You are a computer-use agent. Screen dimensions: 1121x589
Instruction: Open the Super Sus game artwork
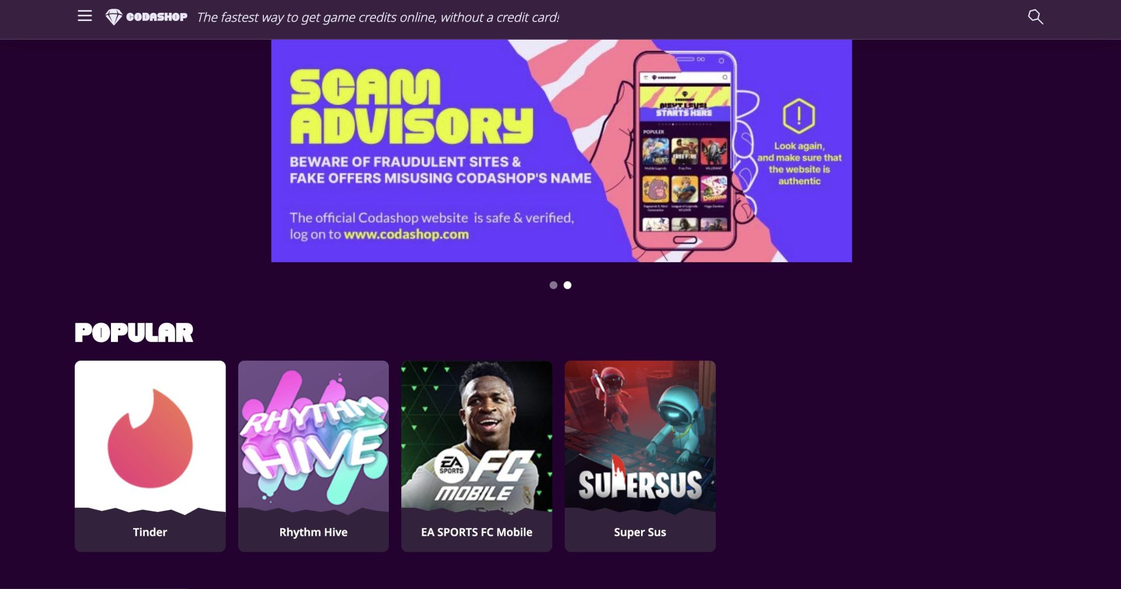point(640,436)
